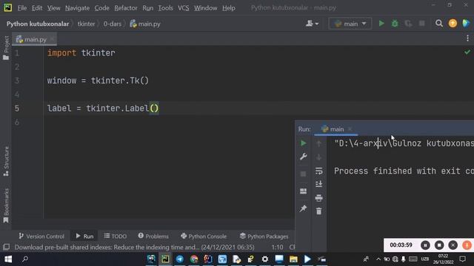This screenshot has height=266, width=474.
Task: Open the Tools menu
Action: click(x=165, y=8)
